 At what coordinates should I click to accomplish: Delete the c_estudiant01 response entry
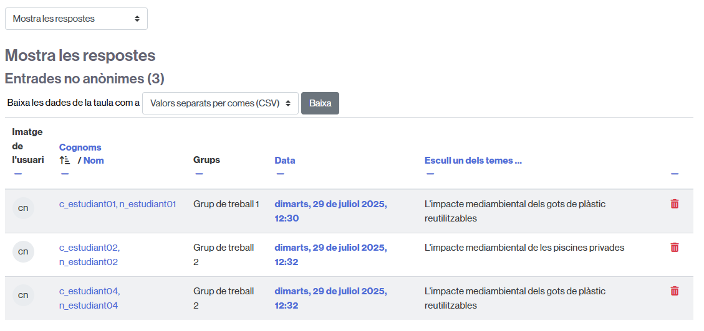(x=674, y=204)
